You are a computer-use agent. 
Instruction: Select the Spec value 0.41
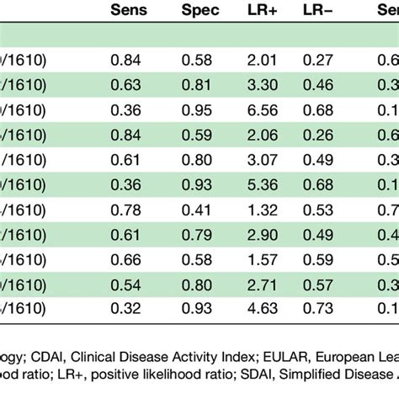196,210
